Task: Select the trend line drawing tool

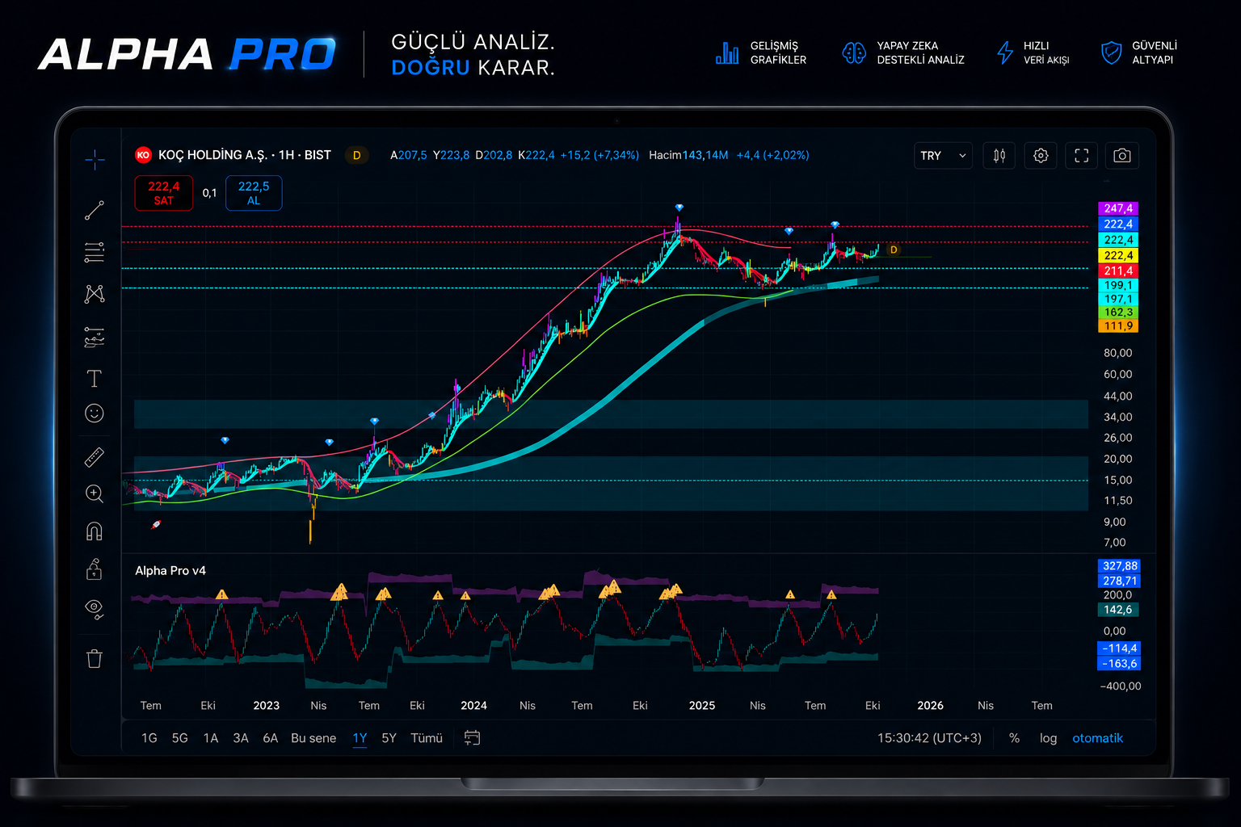Action: click(x=95, y=211)
